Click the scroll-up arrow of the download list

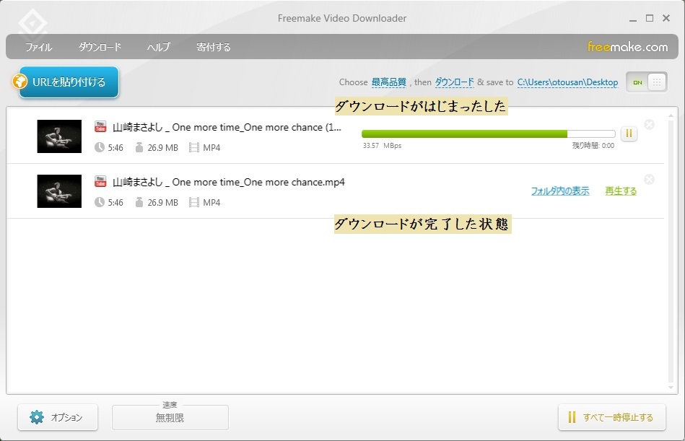(671, 115)
